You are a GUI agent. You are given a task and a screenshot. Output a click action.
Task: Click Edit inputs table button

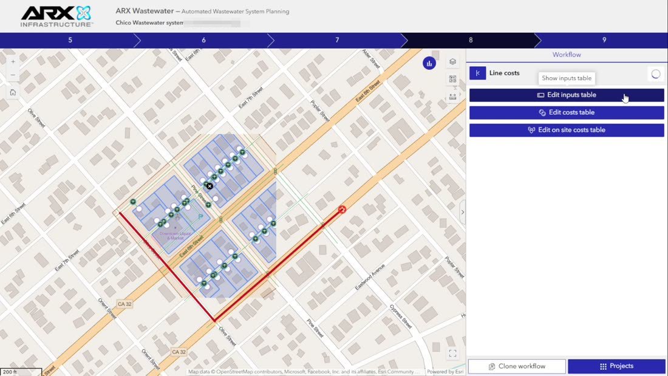tap(567, 95)
